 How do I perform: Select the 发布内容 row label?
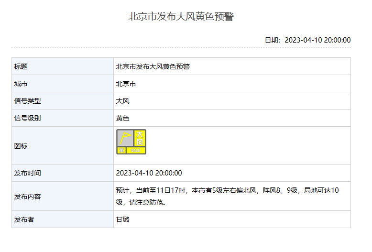point(28,197)
